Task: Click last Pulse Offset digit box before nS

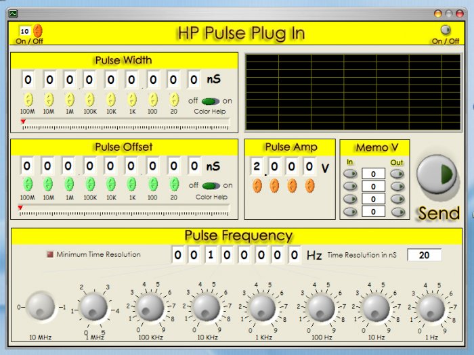Action: [194, 166]
